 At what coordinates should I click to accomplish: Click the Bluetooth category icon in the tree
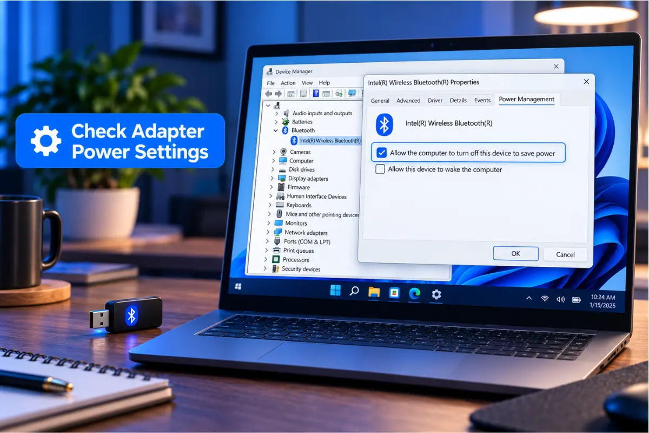click(x=285, y=130)
